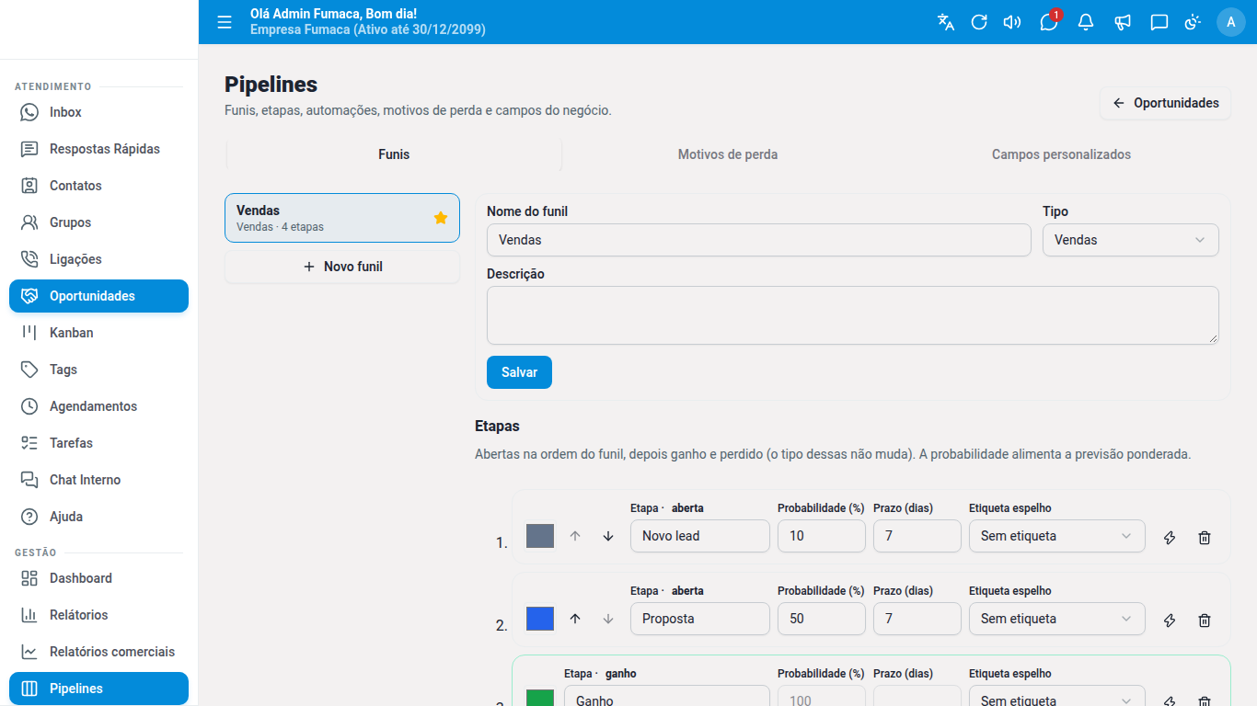Open the user avatar A menu

click(1231, 22)
